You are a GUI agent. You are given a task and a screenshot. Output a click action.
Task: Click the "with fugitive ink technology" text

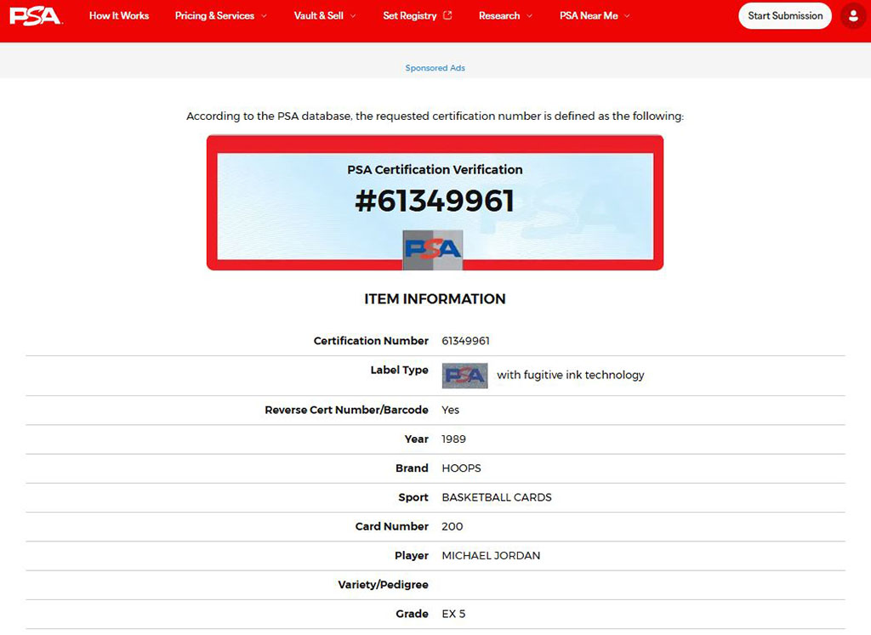[x=571, y=375]
